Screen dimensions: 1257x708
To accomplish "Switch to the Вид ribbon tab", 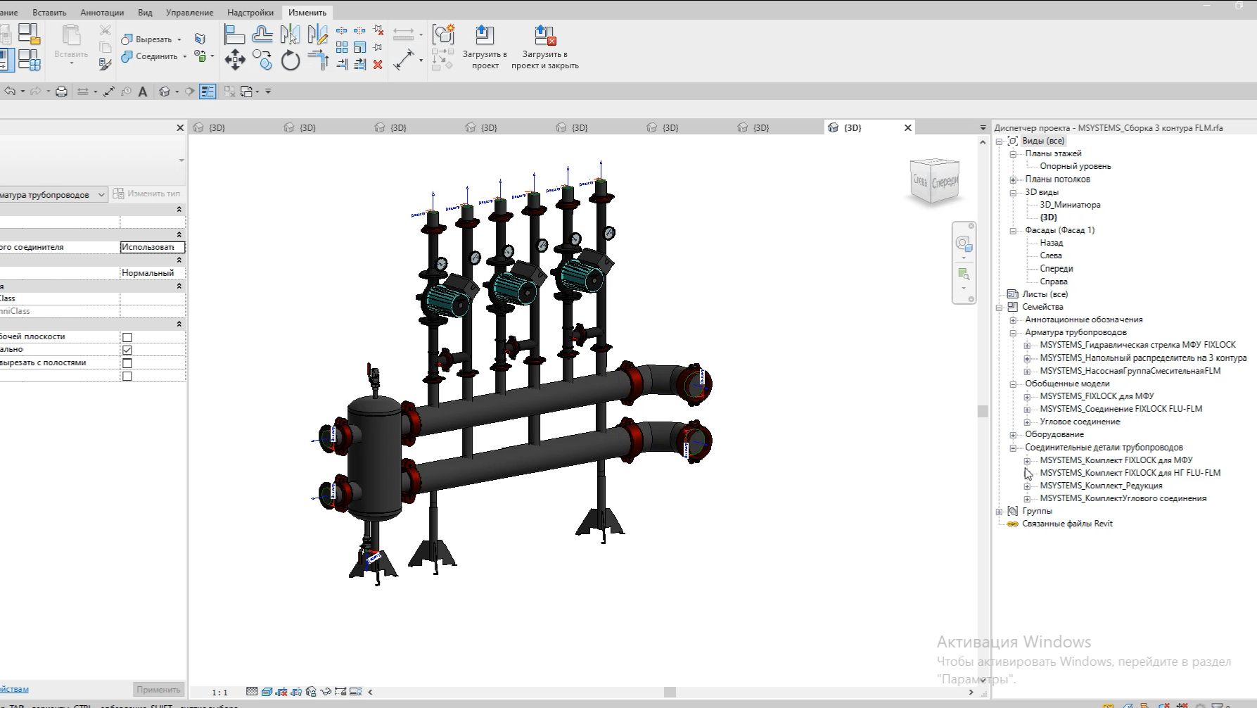I will pos(145,13).
